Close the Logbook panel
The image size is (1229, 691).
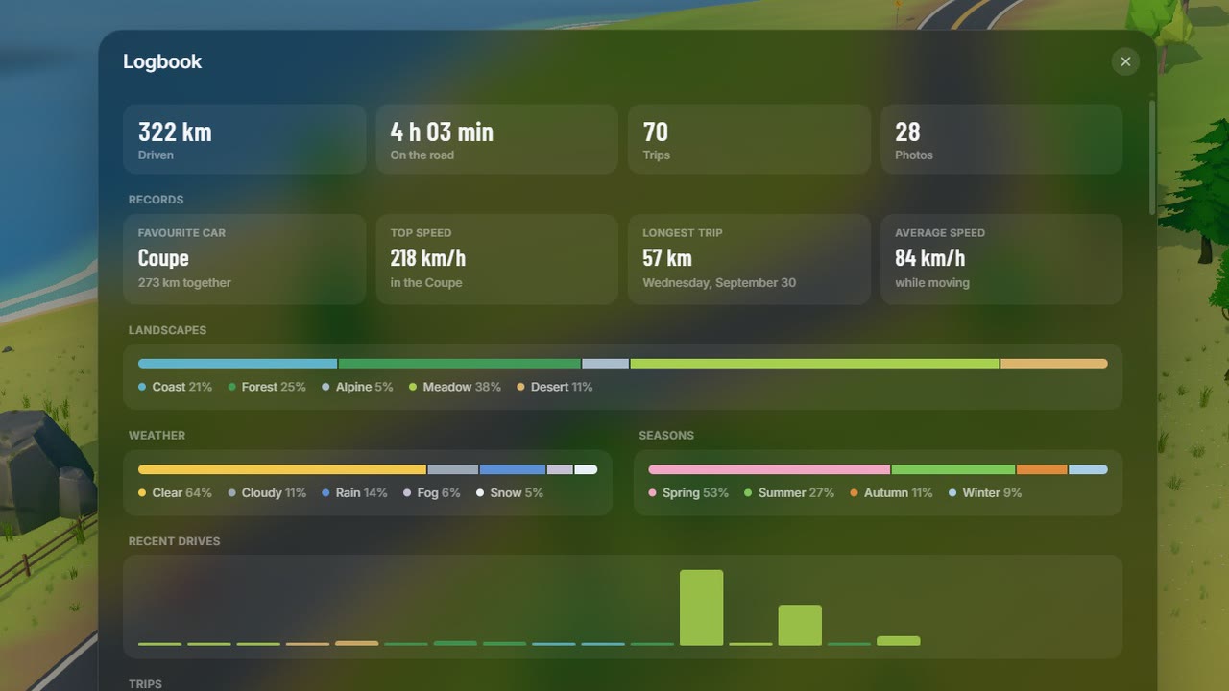click(1125, 61)
